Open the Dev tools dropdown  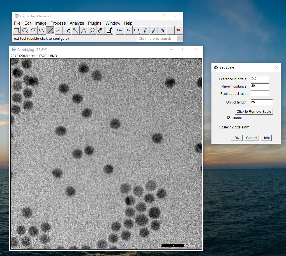pyautogui.click(x=120, y=30)
